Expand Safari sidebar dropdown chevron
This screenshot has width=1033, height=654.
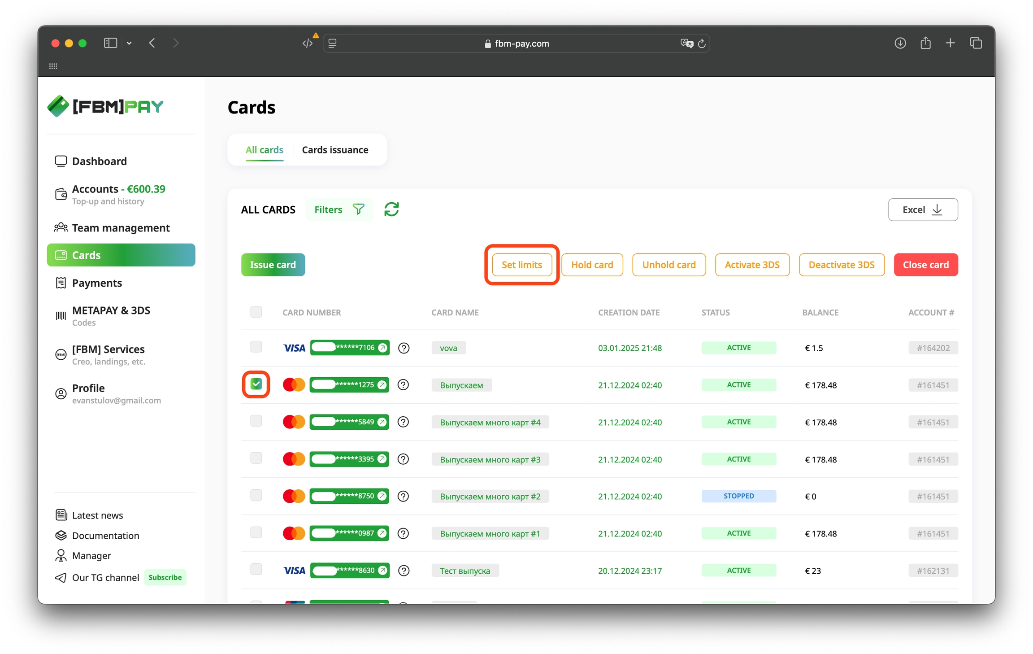(x=129, y=43)
